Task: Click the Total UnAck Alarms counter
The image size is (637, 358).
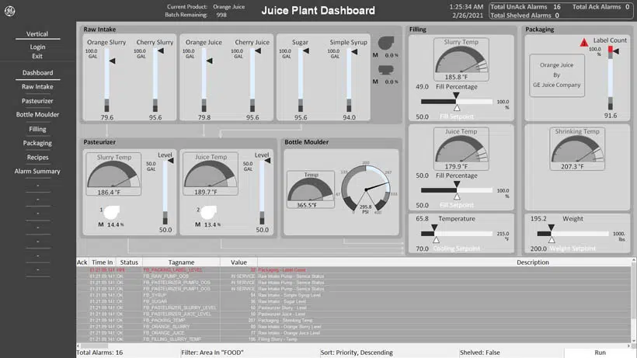Action: (x=525, y=7)
